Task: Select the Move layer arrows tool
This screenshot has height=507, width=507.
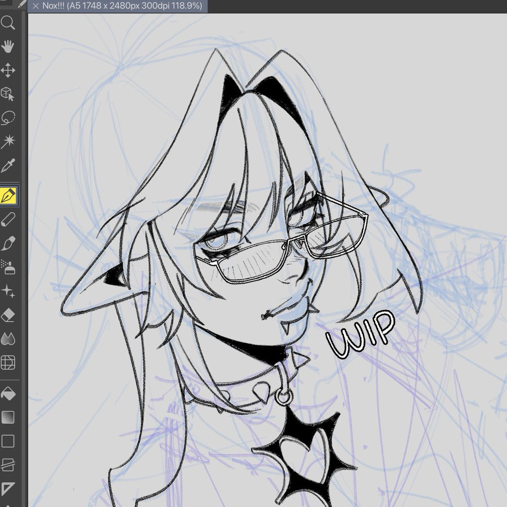Action: [8, 70]
